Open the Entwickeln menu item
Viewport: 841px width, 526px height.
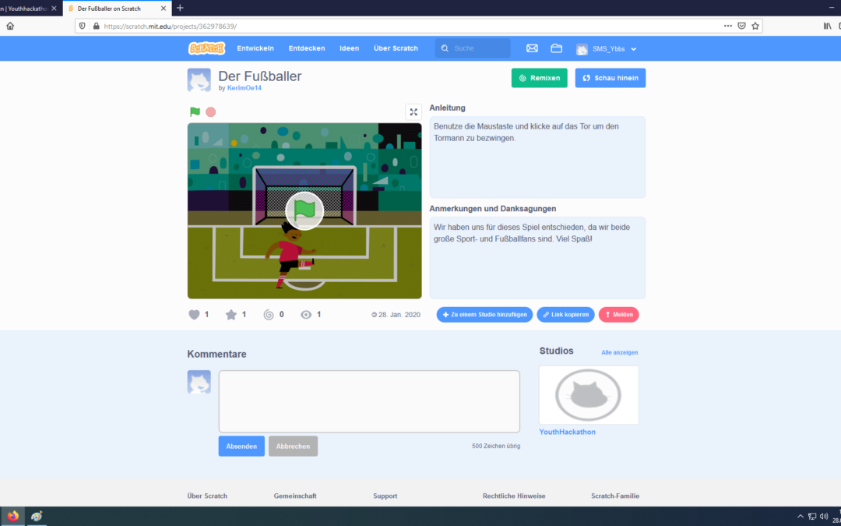255,48
